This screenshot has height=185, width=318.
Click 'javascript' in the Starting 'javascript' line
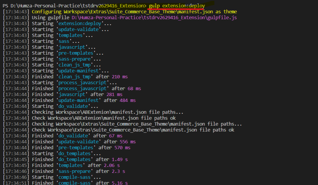pyautogui.click(x=72, y=47)
